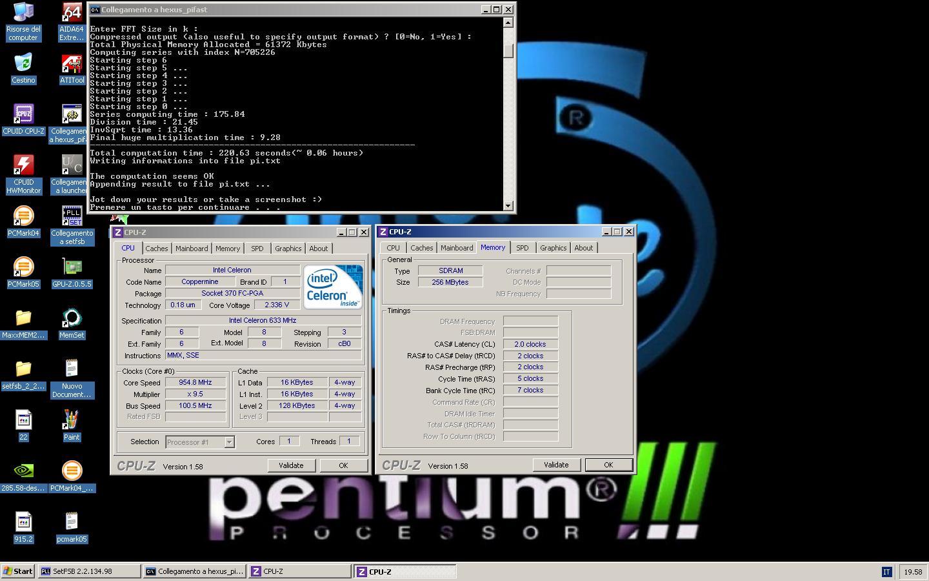929x581 pixels.
Task: Click Validate in left CPU-Z window
Action: point(291,465)
